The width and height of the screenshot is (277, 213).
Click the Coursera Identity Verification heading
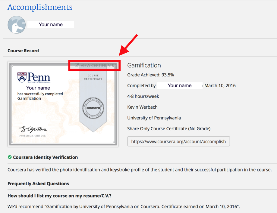[45, 157]
